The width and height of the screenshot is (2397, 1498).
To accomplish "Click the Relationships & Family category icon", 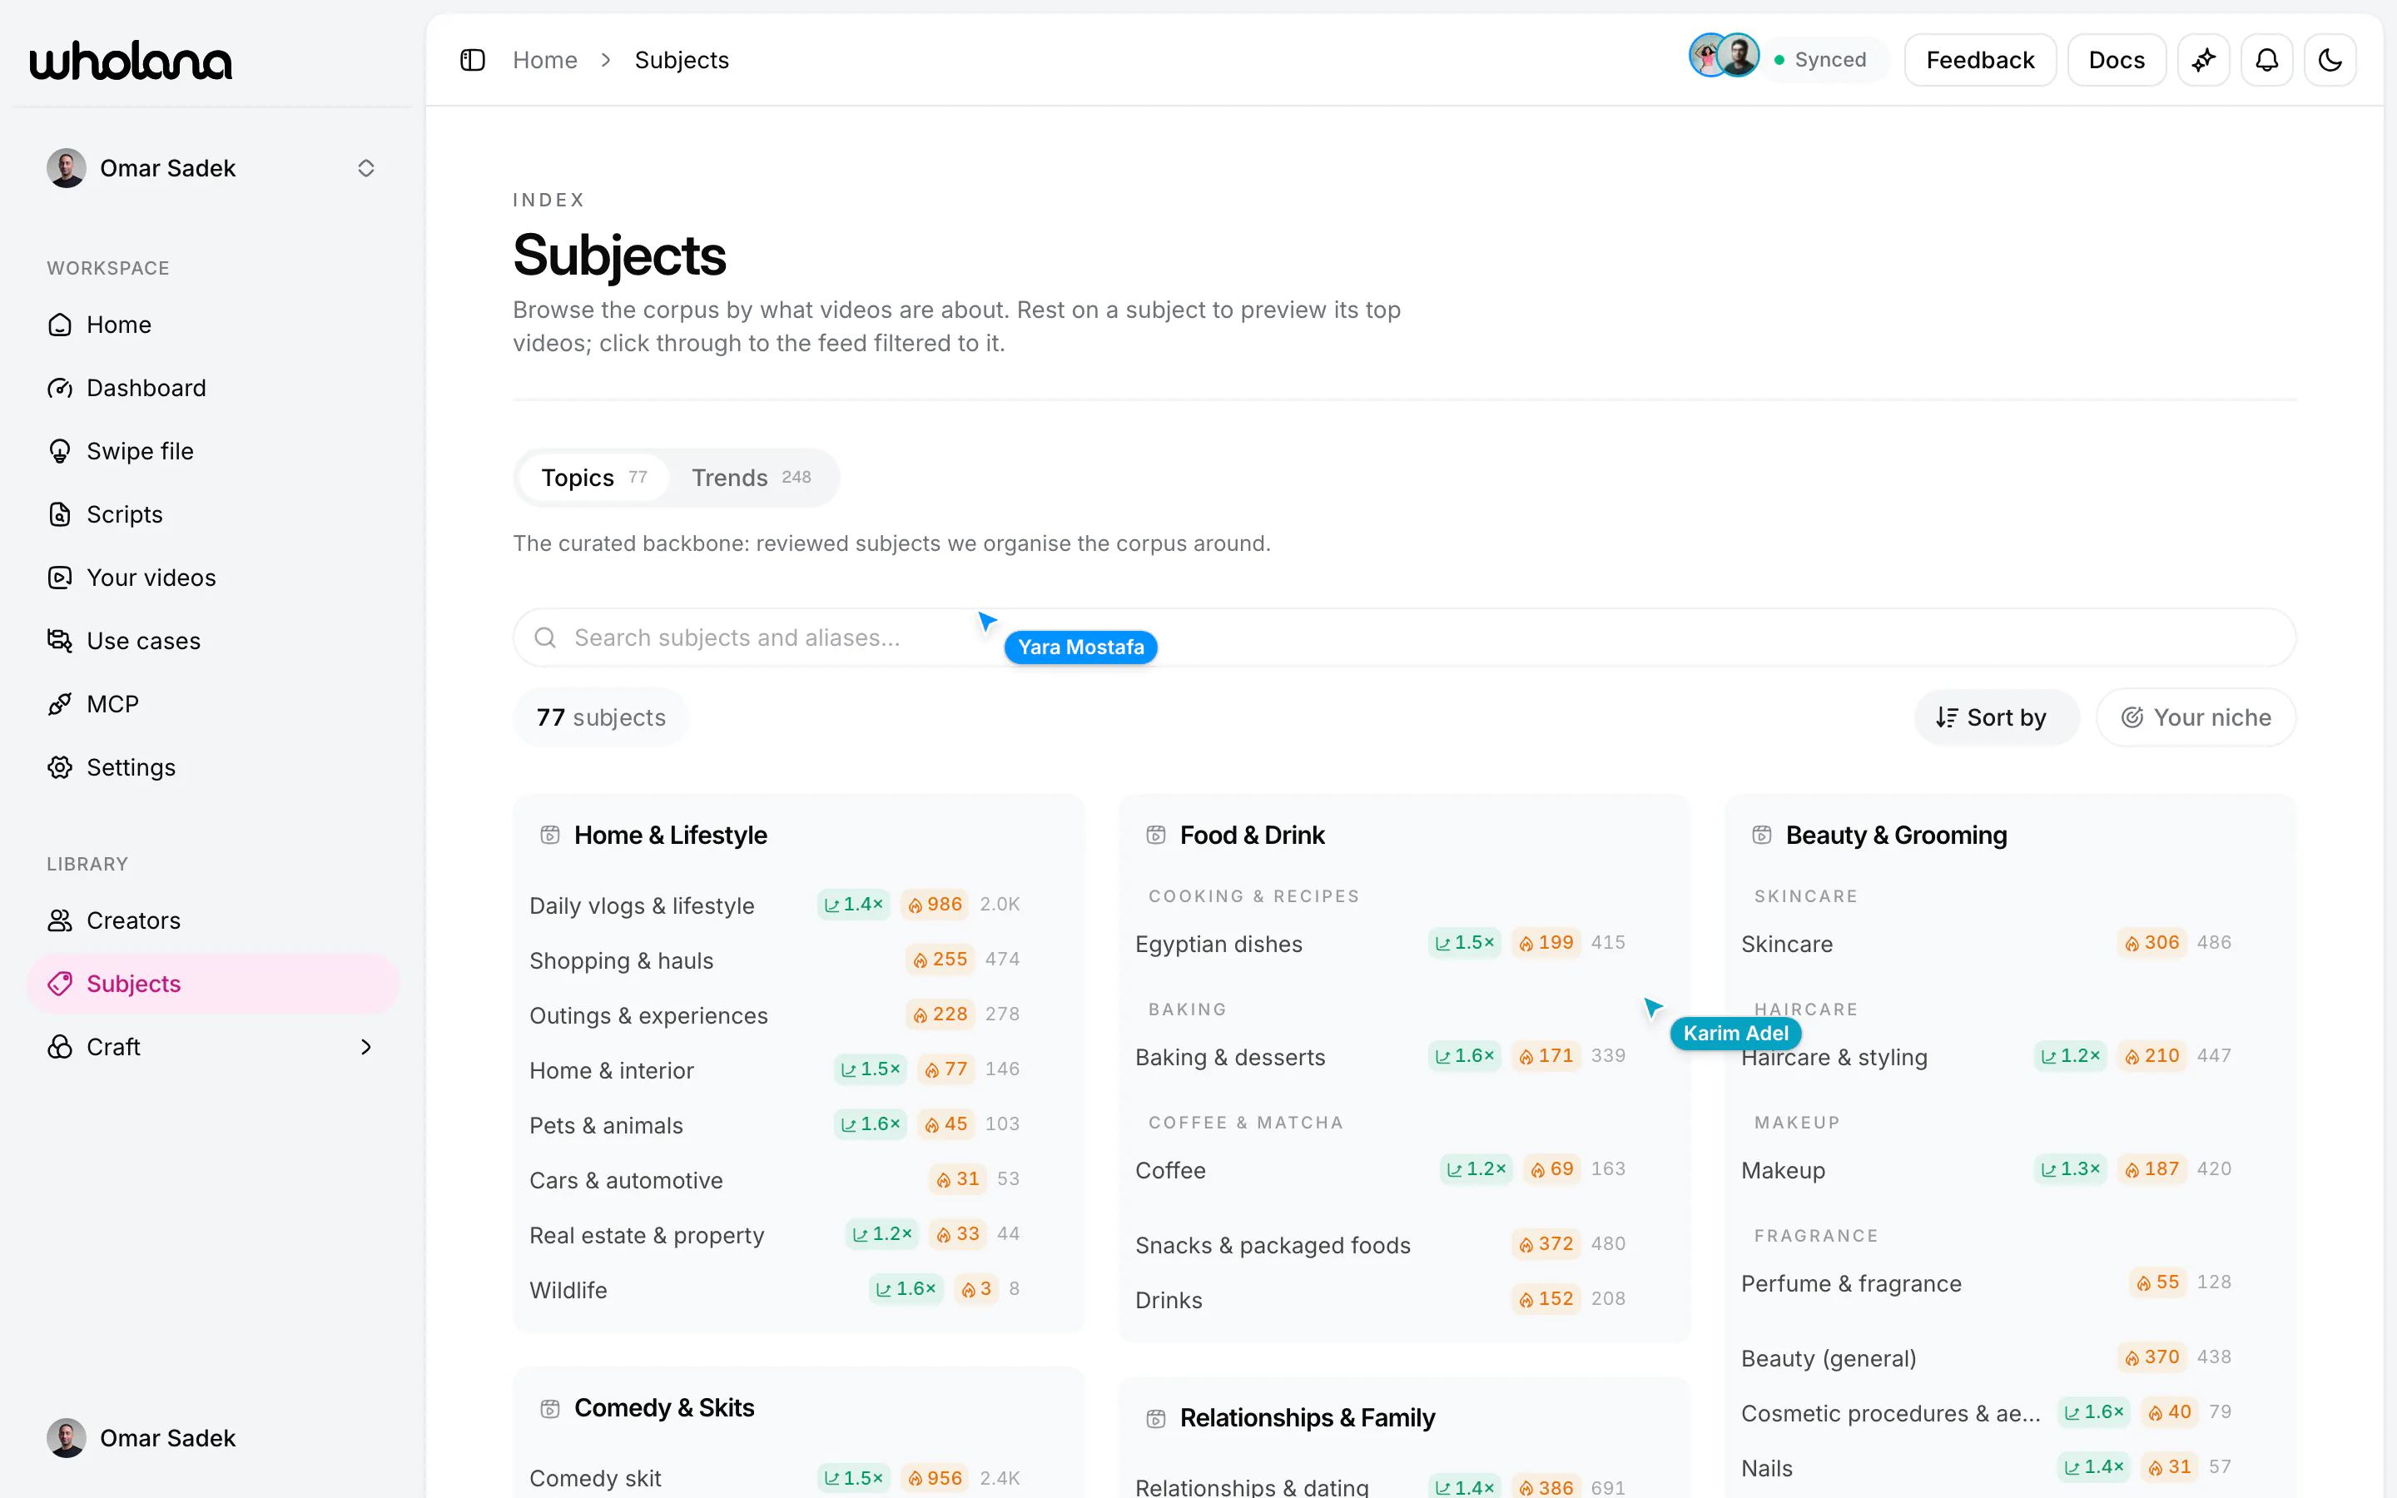I will click(x=1156, y=1418).
